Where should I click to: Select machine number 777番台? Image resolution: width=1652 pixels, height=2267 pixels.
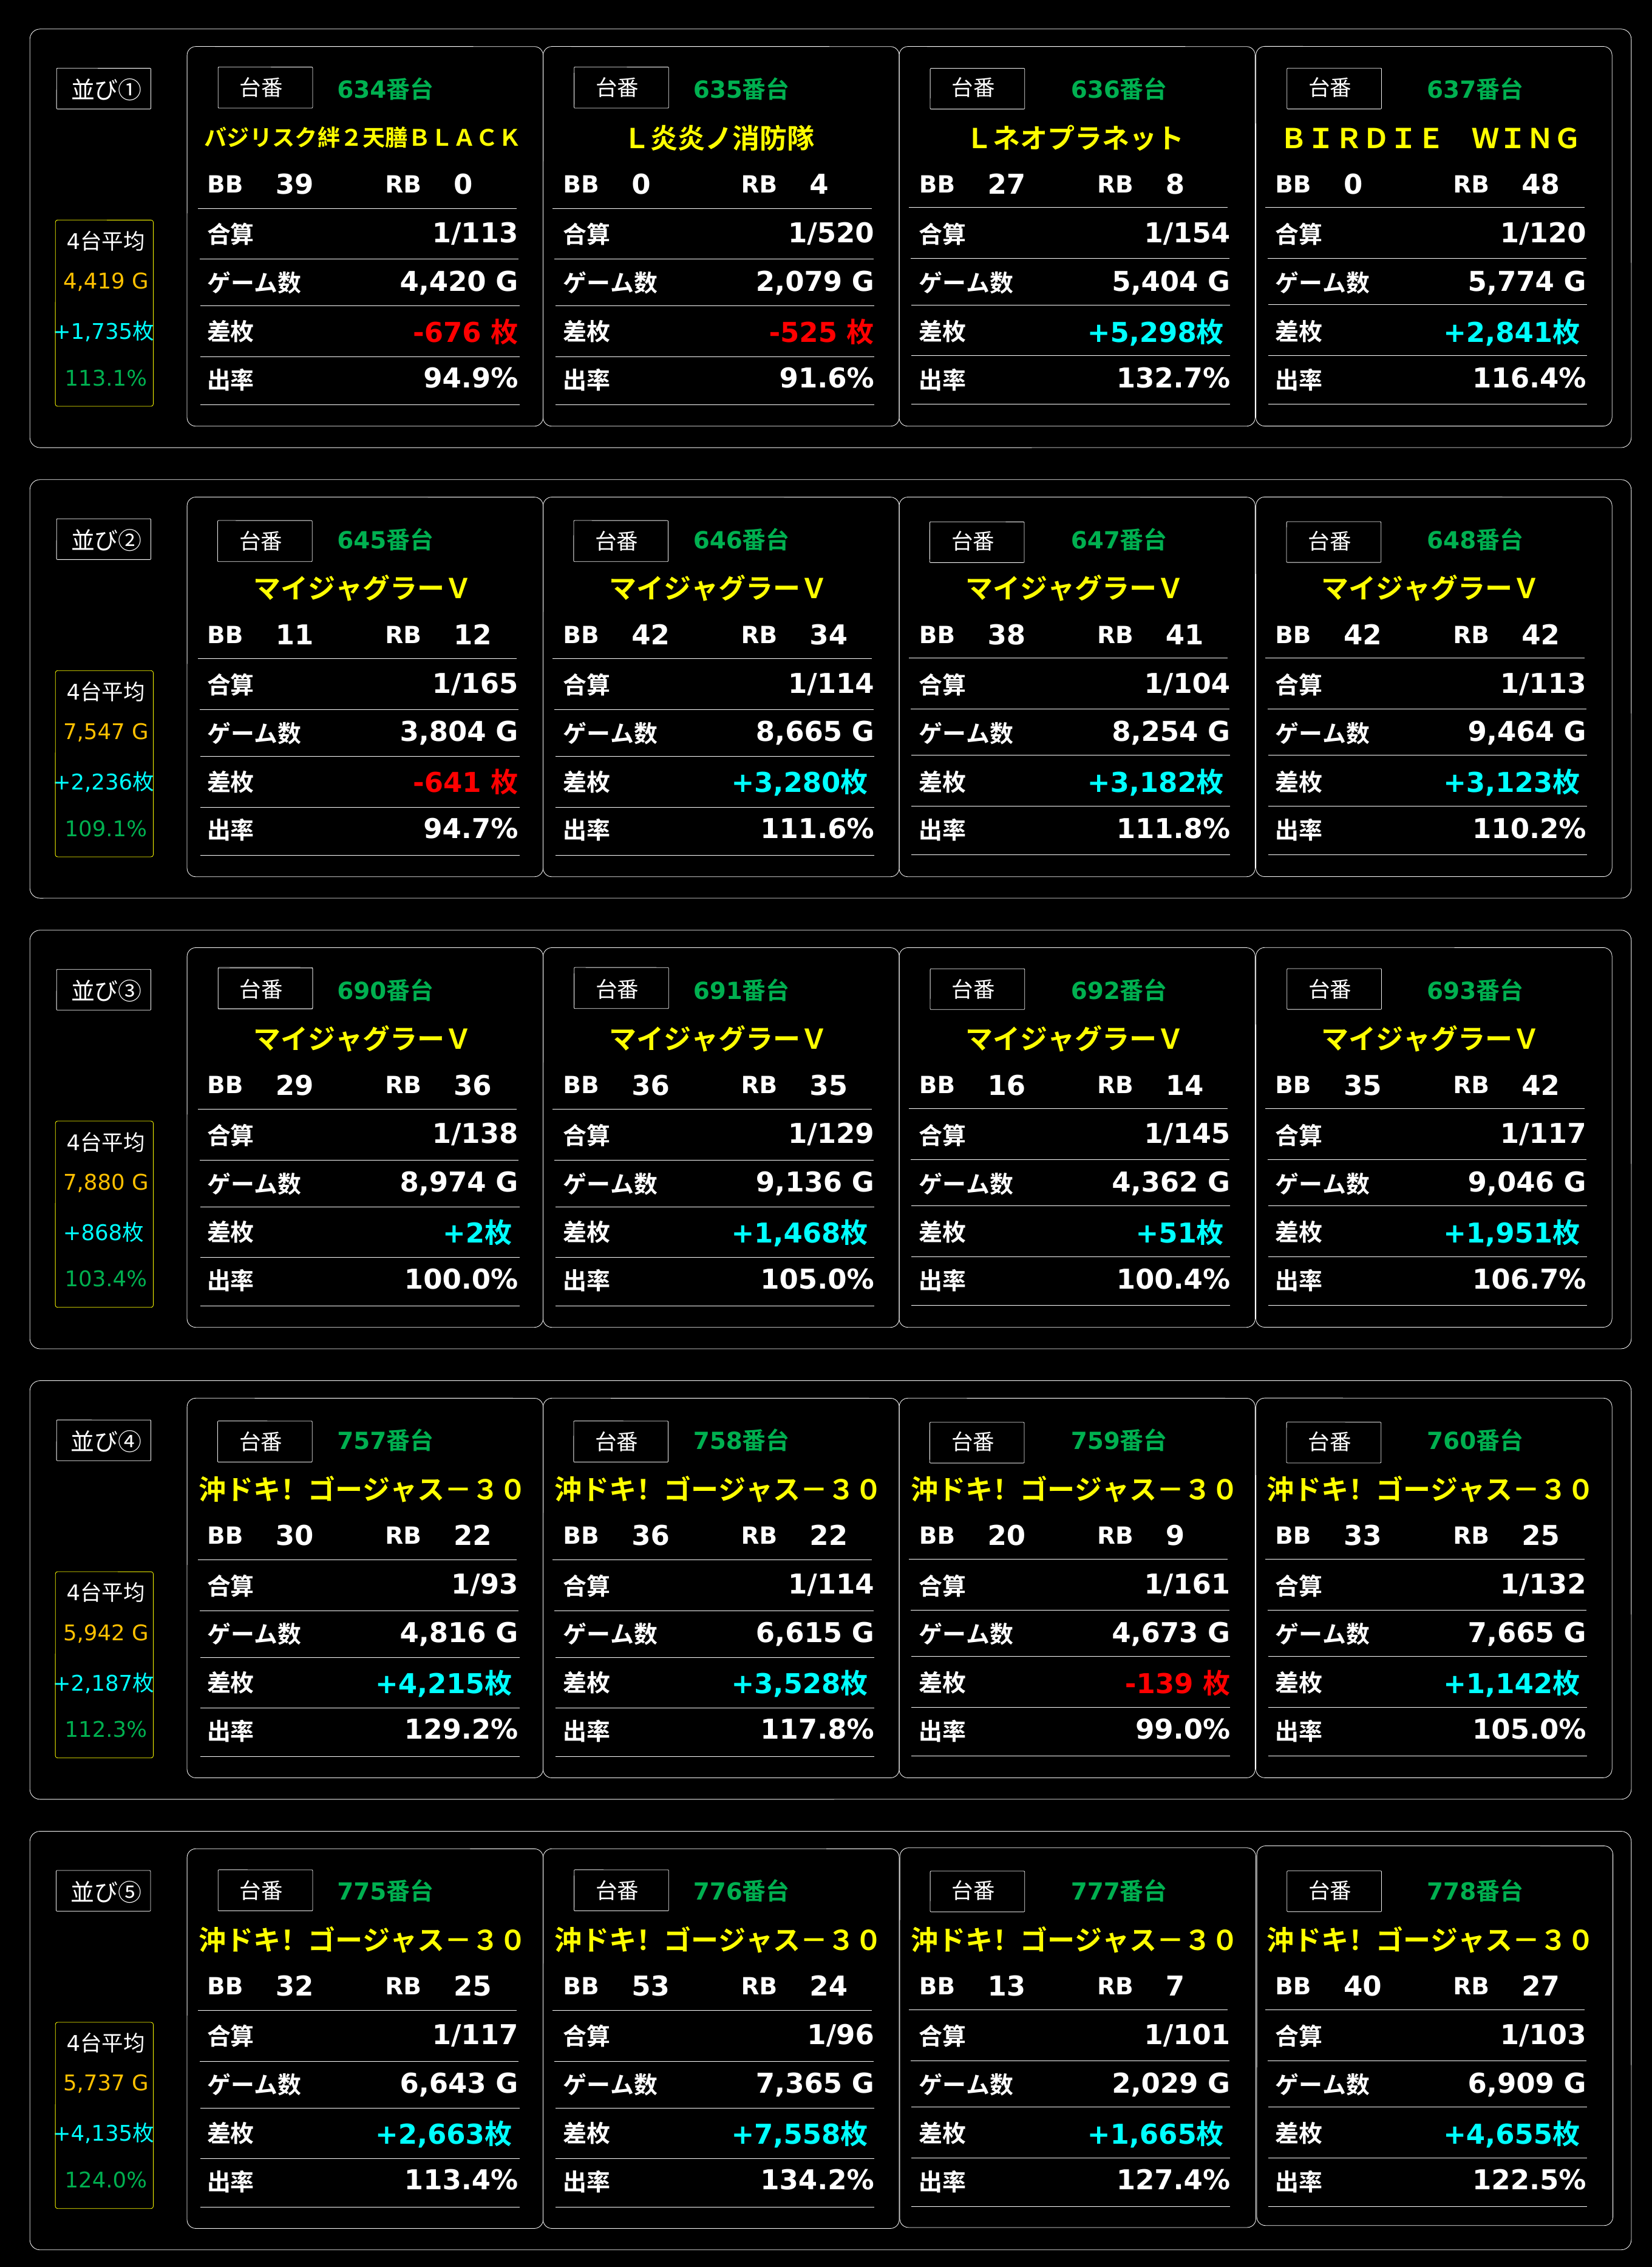[1118, 1891]
